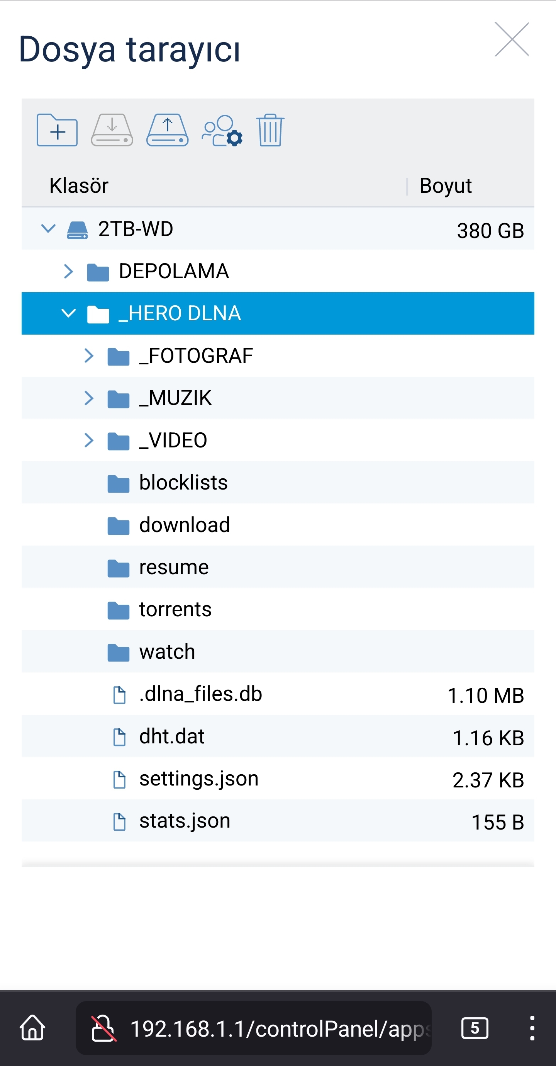Click the download folder icon
This screenshot has width=556, height=1066.
point(118,526)
